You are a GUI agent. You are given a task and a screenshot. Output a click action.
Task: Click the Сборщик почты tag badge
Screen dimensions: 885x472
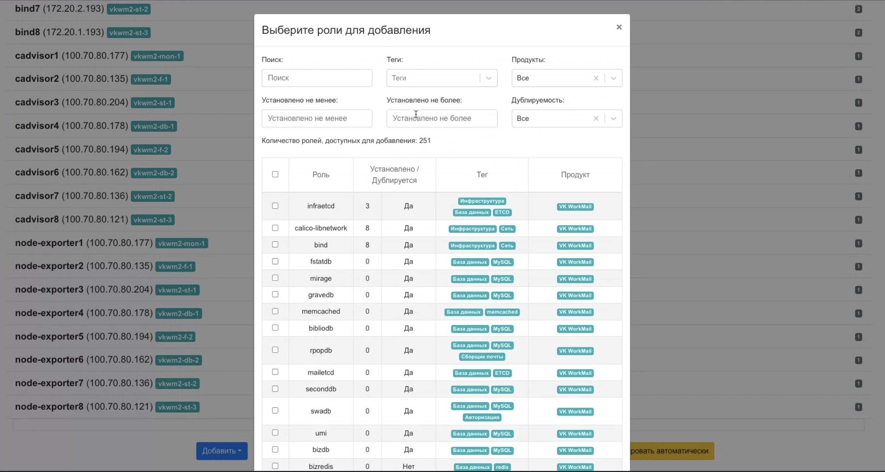point(482,356)
